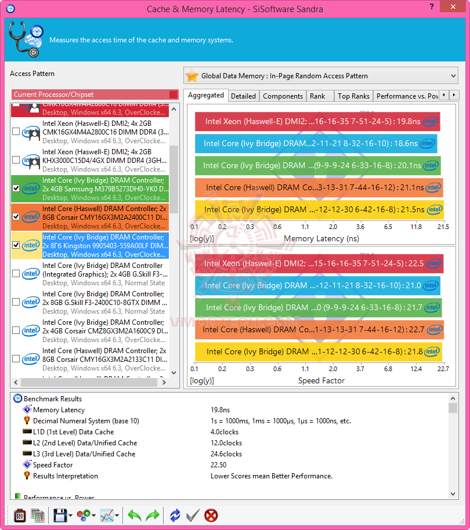Click the Benchmark Results clock icon

17,398
